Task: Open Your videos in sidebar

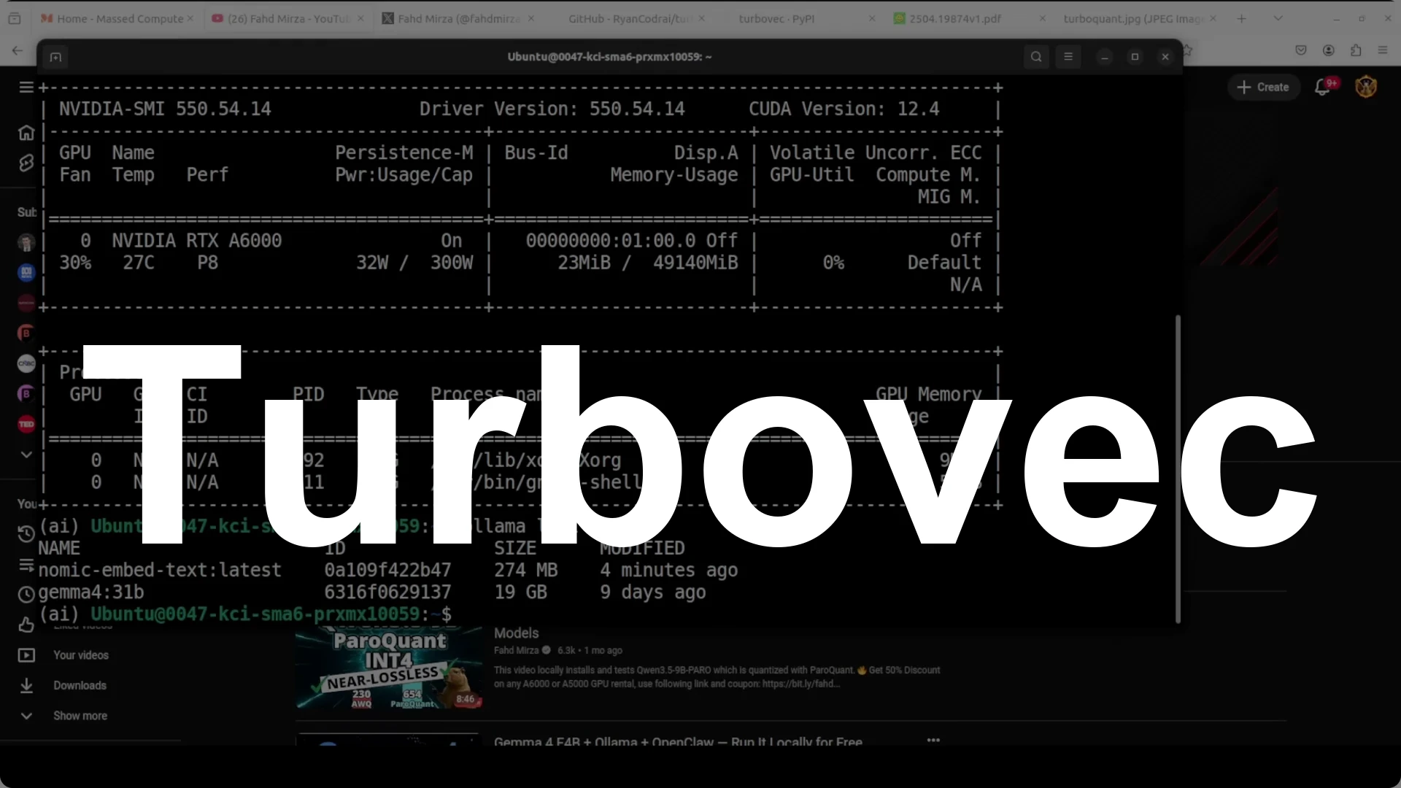Action: click(80, 655)
